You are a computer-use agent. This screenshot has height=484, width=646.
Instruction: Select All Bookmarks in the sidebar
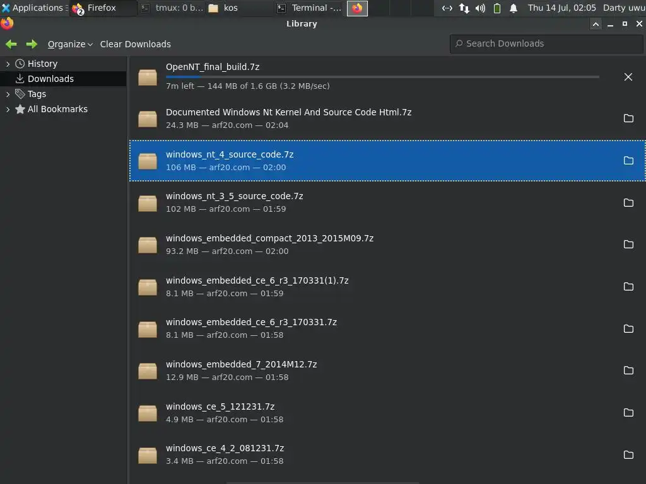pyautogui.click(x=57, y=109)
